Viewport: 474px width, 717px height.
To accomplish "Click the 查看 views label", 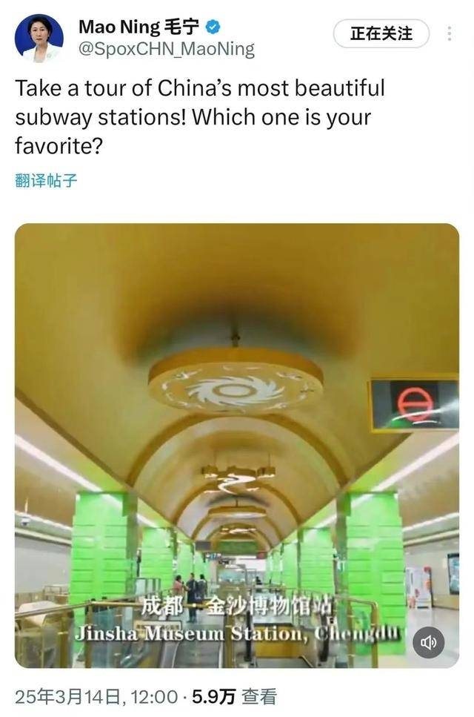I will pos(259,697).
